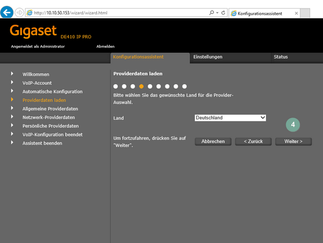Close the Konfigurationsassistent browser tab
Screen dimensions: 323x243
296,13
